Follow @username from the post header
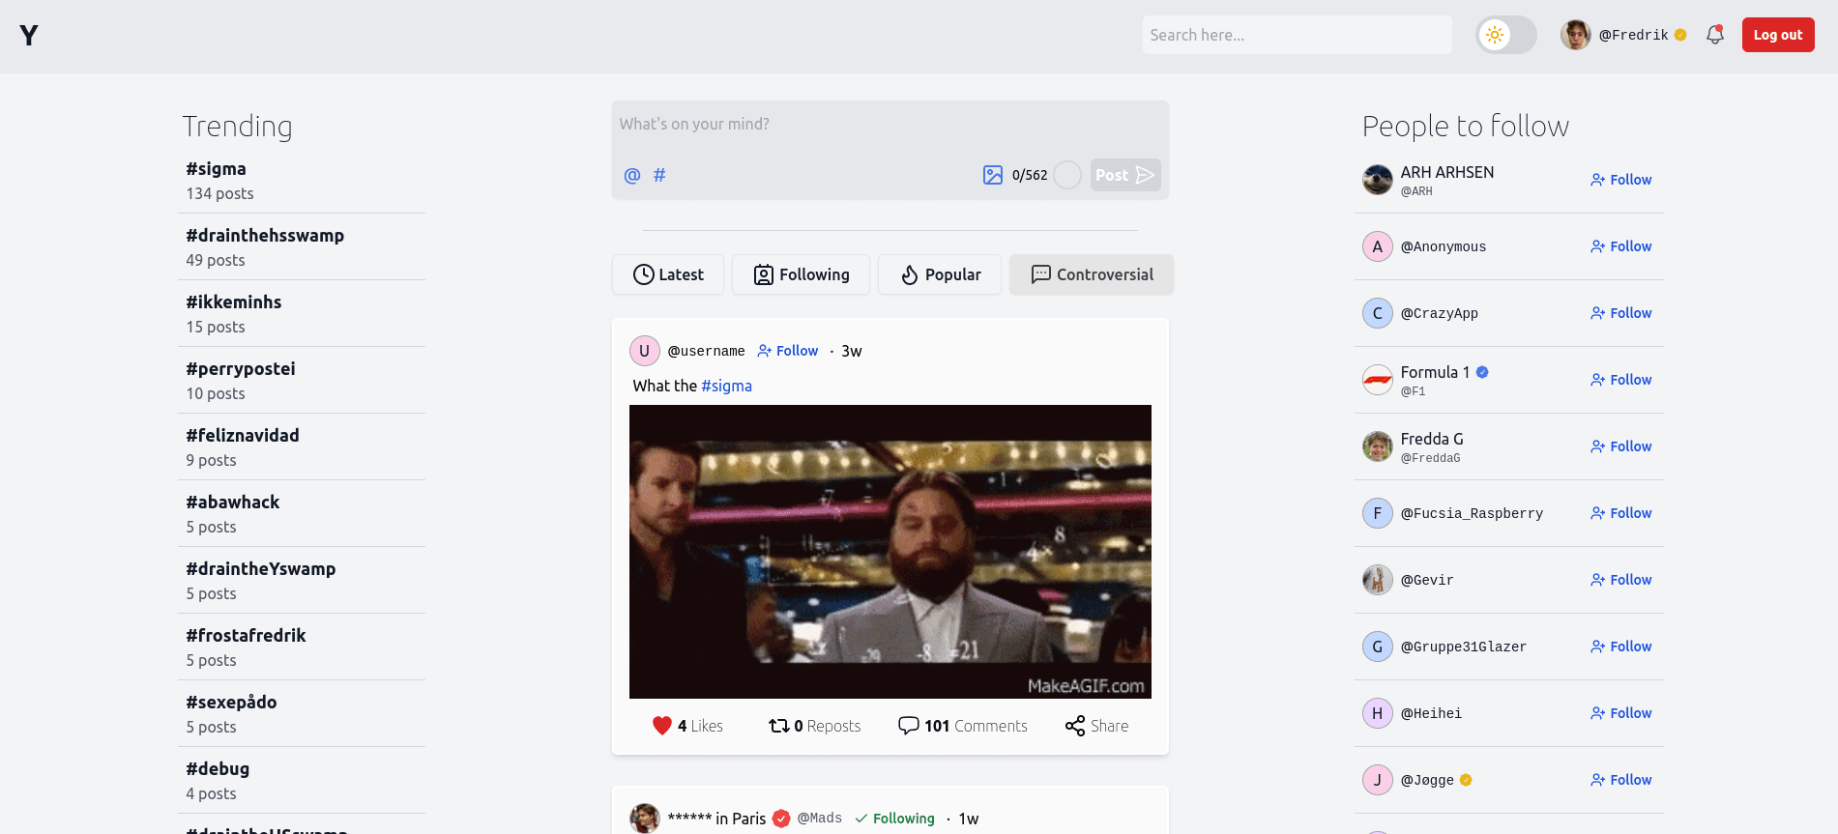Viewport: 1838px width, 834px height. pyautogui.click(x=788, y=351)
